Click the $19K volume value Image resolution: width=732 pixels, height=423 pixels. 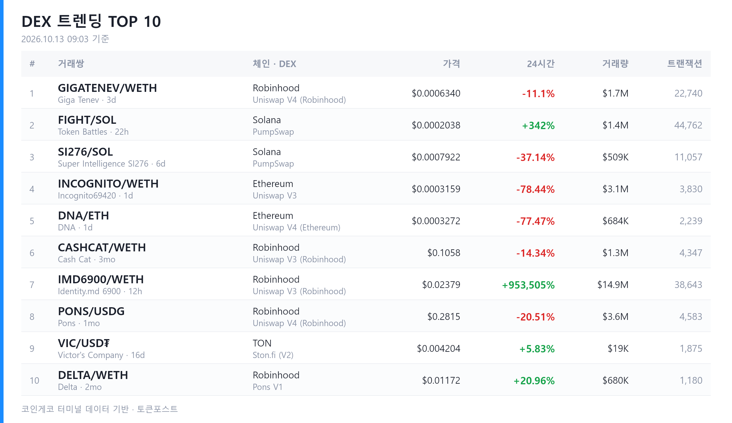click(618, 349)
